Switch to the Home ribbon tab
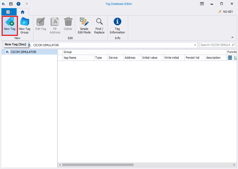Screen dimensions: 238x169 23,12
